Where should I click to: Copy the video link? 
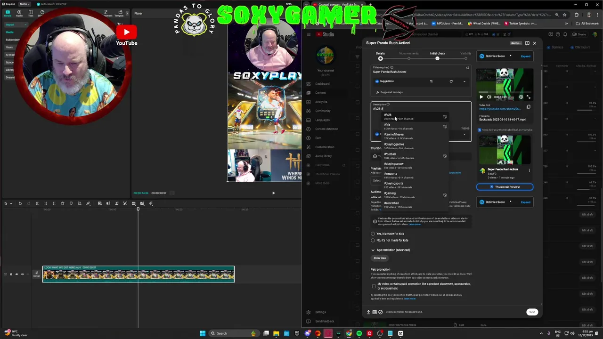click(x=528, y=107)
